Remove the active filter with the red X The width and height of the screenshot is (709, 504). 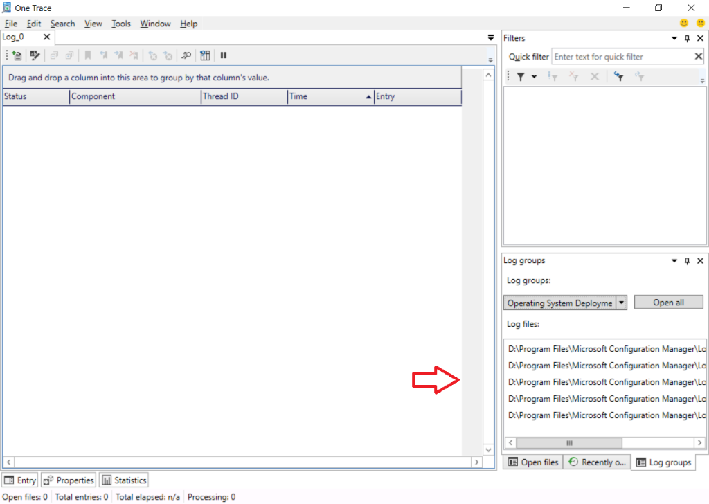point(574,76)
